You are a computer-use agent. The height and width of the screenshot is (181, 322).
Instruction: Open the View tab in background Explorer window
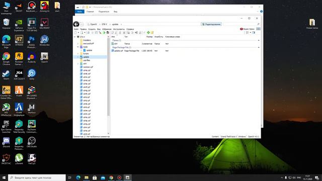tap(115, 12)
